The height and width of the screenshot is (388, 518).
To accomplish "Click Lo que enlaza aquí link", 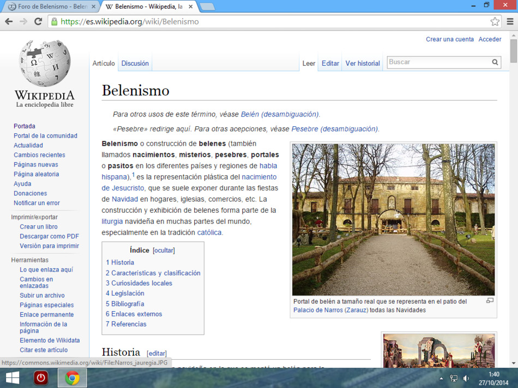I will 46,269.
